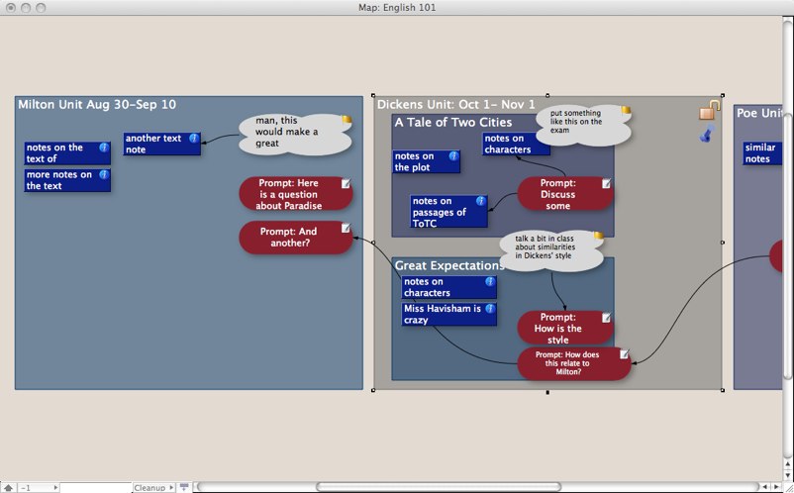The height and width of the screenshot is (493, 794).
Task: Click the note badge on 'Prompt: How is the style'
Action: click(x=606, y=318)
